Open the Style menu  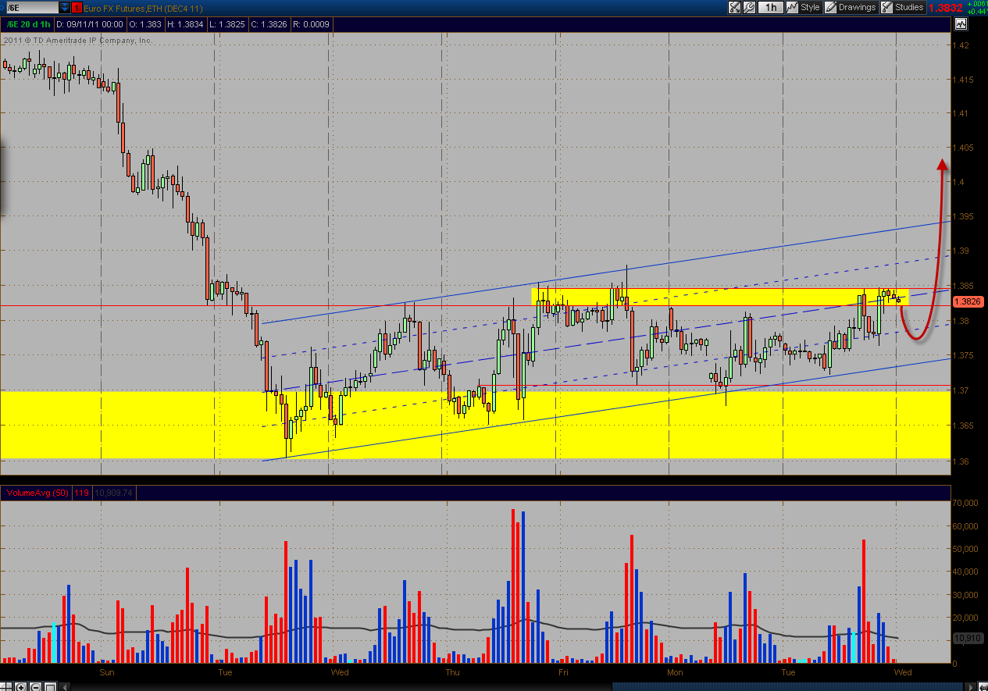pyautogui.click(x=803, y=7)
